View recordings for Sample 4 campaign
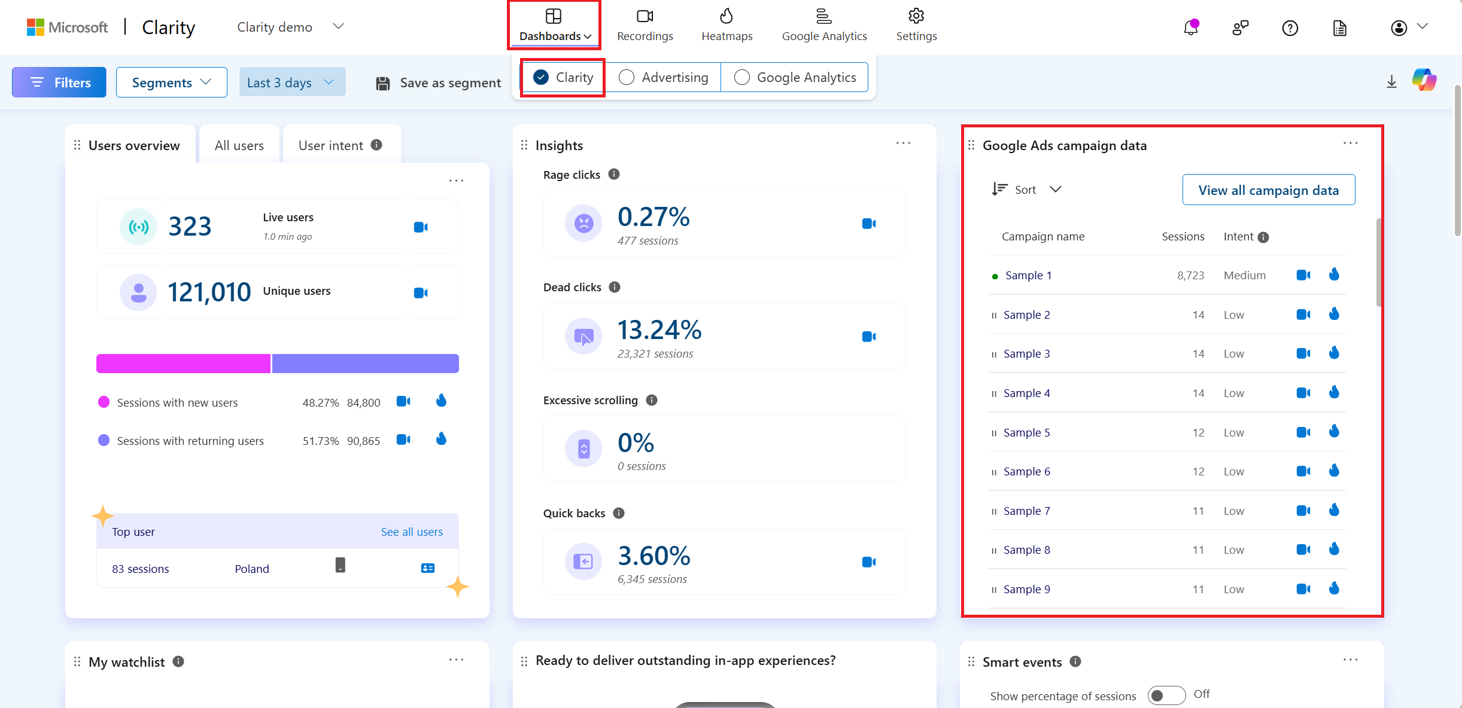Screen dimensions: 1462x708 tap(1303, 393)
